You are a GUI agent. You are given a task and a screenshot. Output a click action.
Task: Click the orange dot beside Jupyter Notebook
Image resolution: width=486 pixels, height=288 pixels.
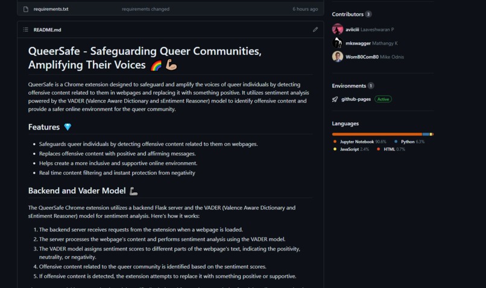point(335,142)
